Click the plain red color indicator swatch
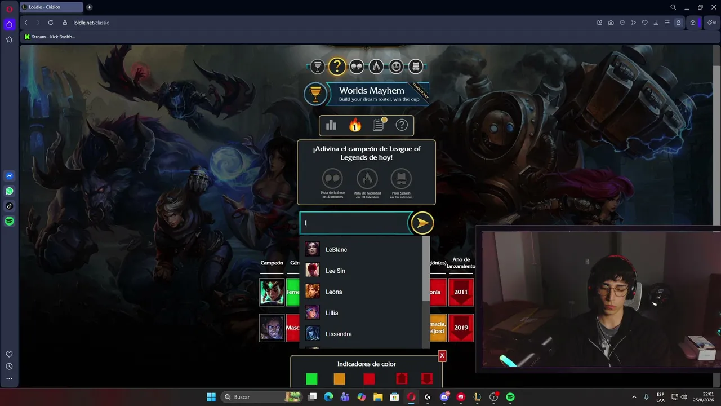Viewport: 721px width, 406px height. (x=369, y=379)
